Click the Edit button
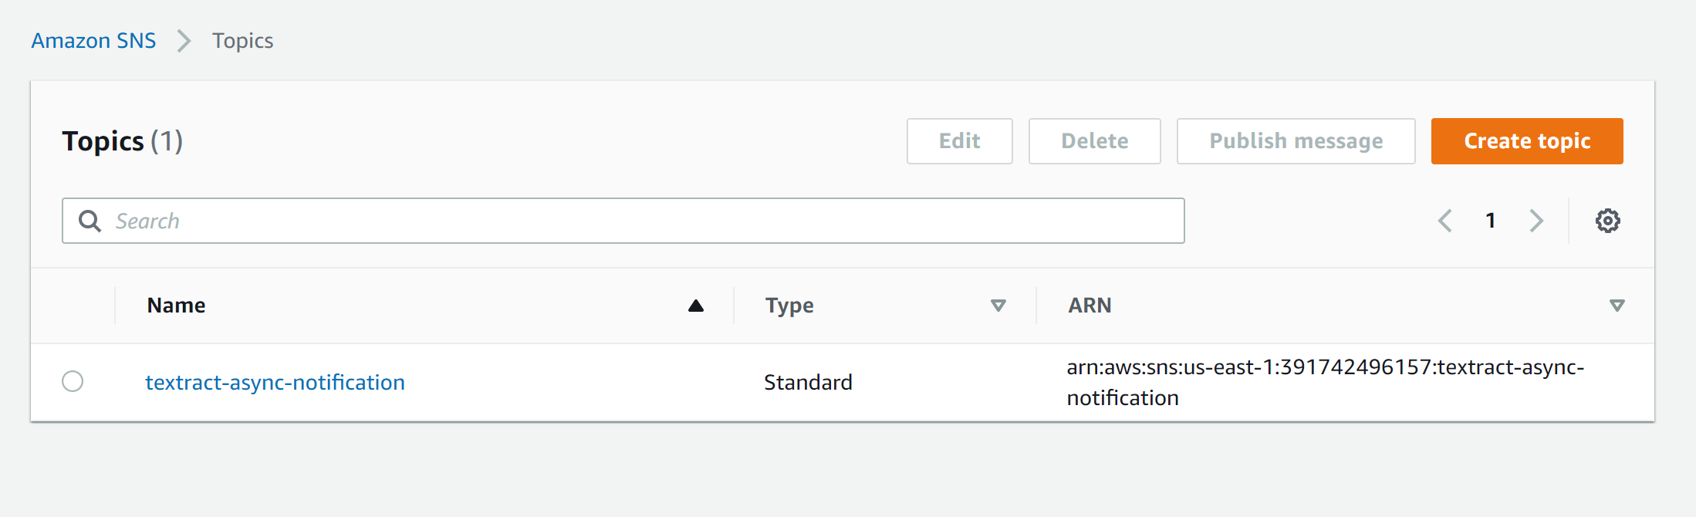Viewport: 1696px width, 517px height. 959,141
